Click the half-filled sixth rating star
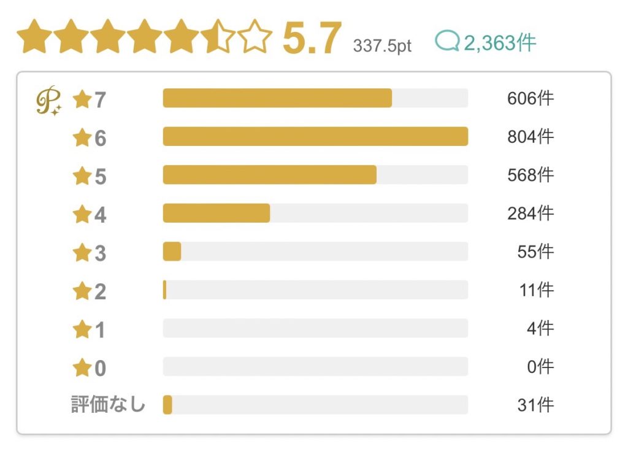The width and height of the screenshot is (628, 449). pyautogui.click(x=218, y=36)
